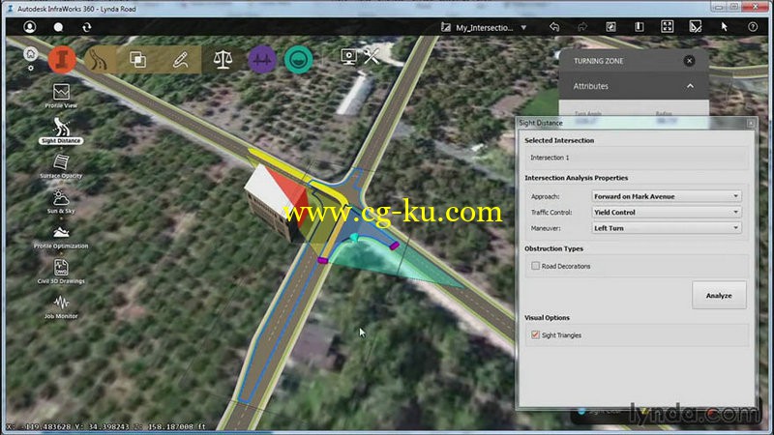
Task: Collapse the Attributes section chevron
Action: point(690,86)
